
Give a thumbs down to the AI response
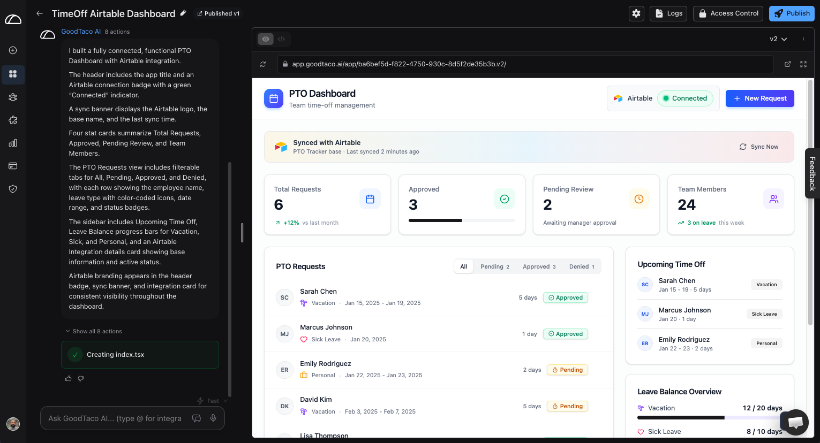tap(81, 378)
